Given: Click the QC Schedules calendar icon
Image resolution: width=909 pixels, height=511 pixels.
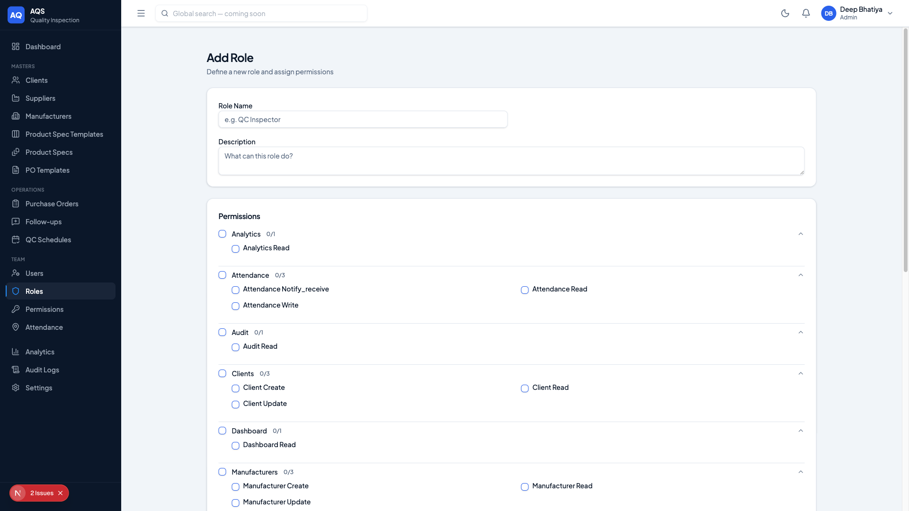Looking at the screenshot, I should click(x=16, y=239).
